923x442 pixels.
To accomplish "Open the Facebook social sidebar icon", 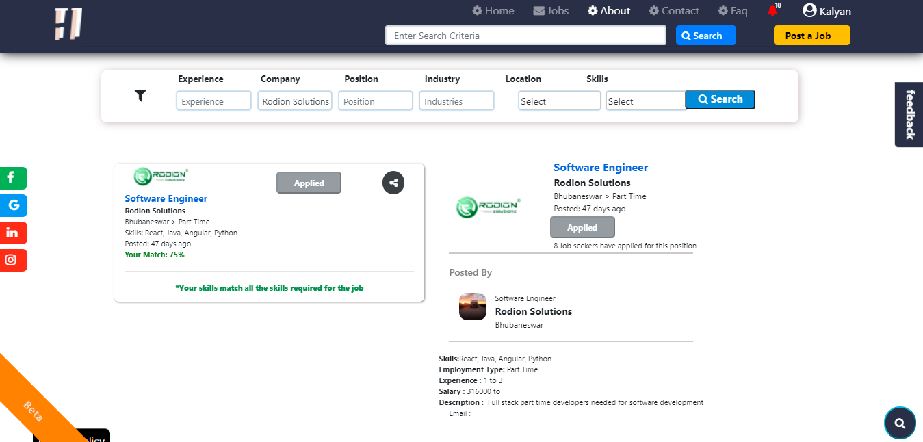I will pyautogui.click(x=13, y=178).
